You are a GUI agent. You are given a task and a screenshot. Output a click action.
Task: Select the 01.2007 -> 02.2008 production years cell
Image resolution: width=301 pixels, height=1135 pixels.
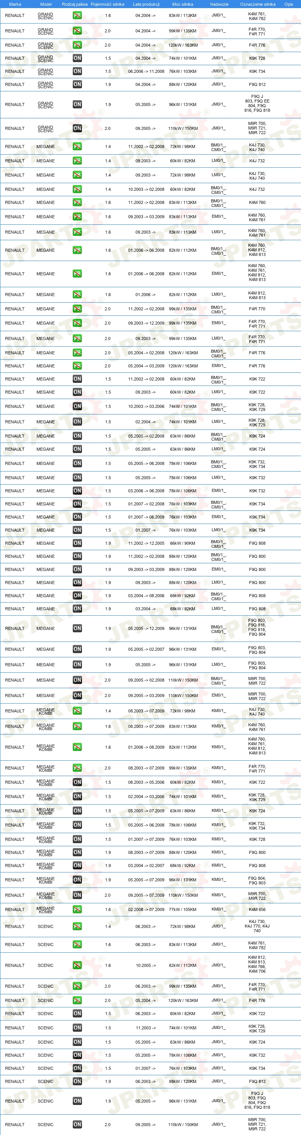(x=146, y=504)
